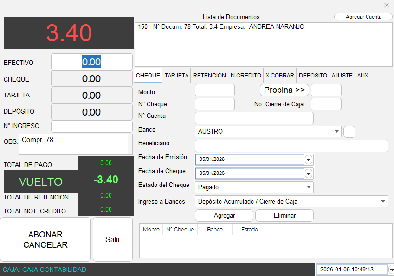Switch to the RETENCION tab
394x276 pixels.
pos(209,76)
